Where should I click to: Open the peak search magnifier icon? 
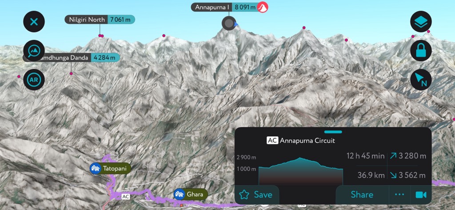(x=34, y=51)
